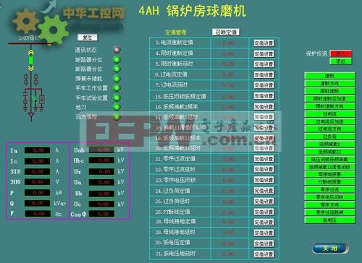362x263 pixels.
Task: Click the 3I0 value display
Action: pyautogui.click(x=38, y=171)
